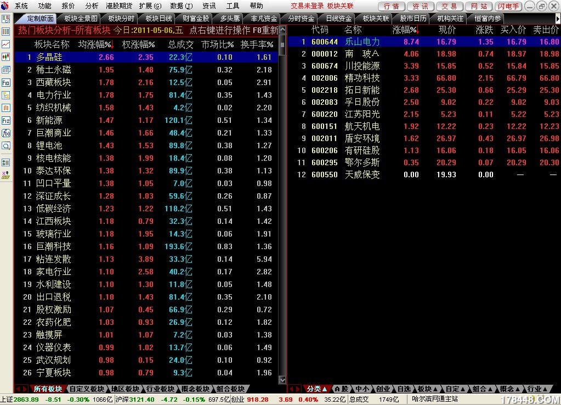This screenshot has width=561, height=405.
Task: Expand the 分类▲ bottom category selector
Action: pos(316,389)
